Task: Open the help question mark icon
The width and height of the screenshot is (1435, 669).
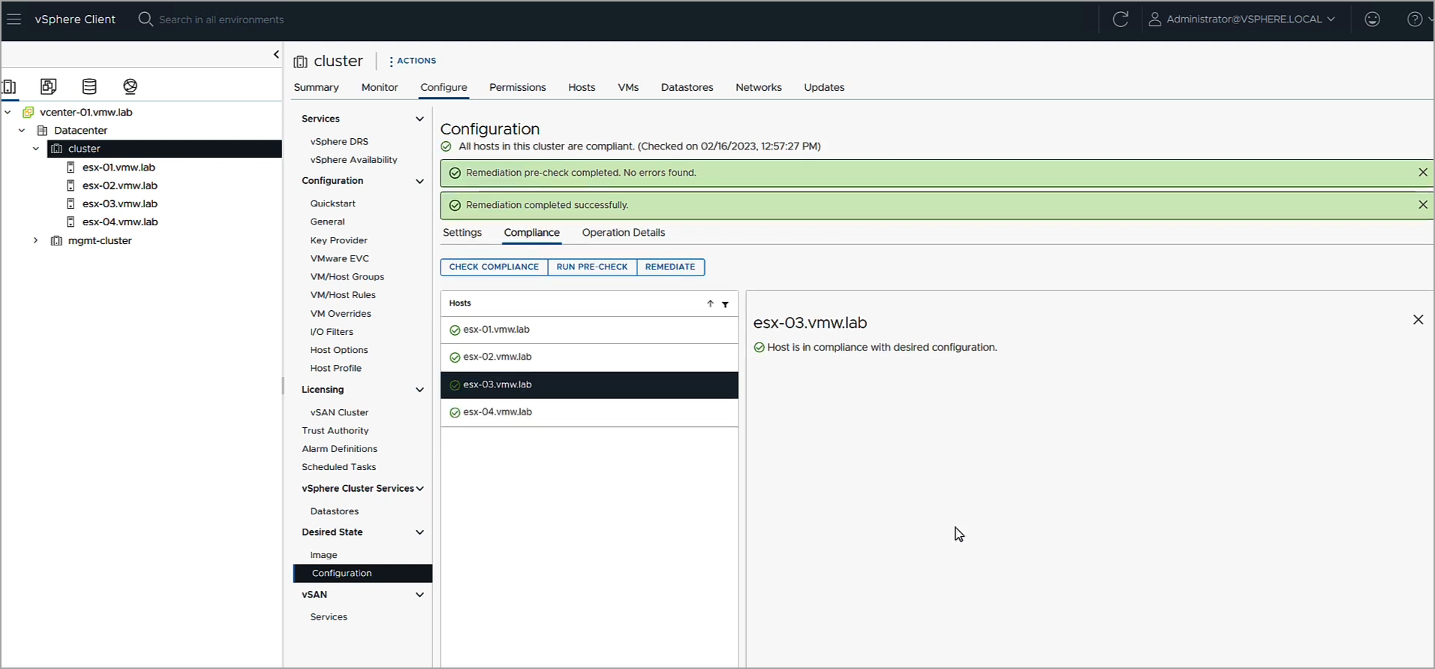Action: (x=1414, y=19)
